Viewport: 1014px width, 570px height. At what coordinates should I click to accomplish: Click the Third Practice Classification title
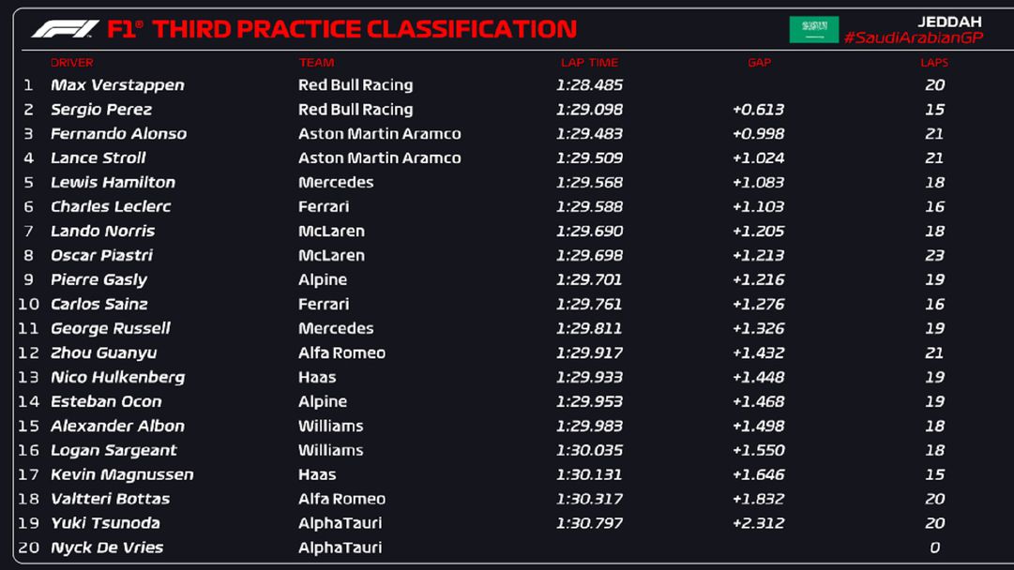364,29
